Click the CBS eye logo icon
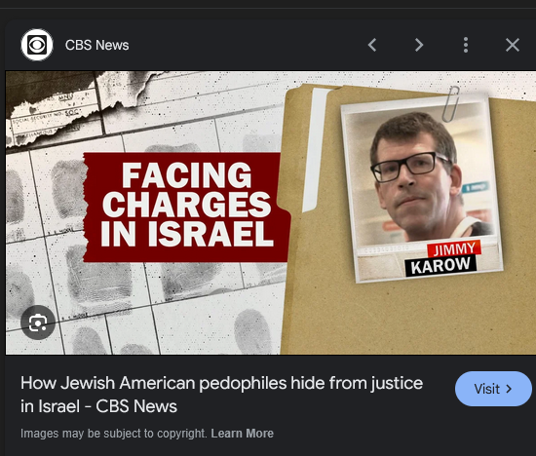The image size is (536, 456). pos(37,45)
